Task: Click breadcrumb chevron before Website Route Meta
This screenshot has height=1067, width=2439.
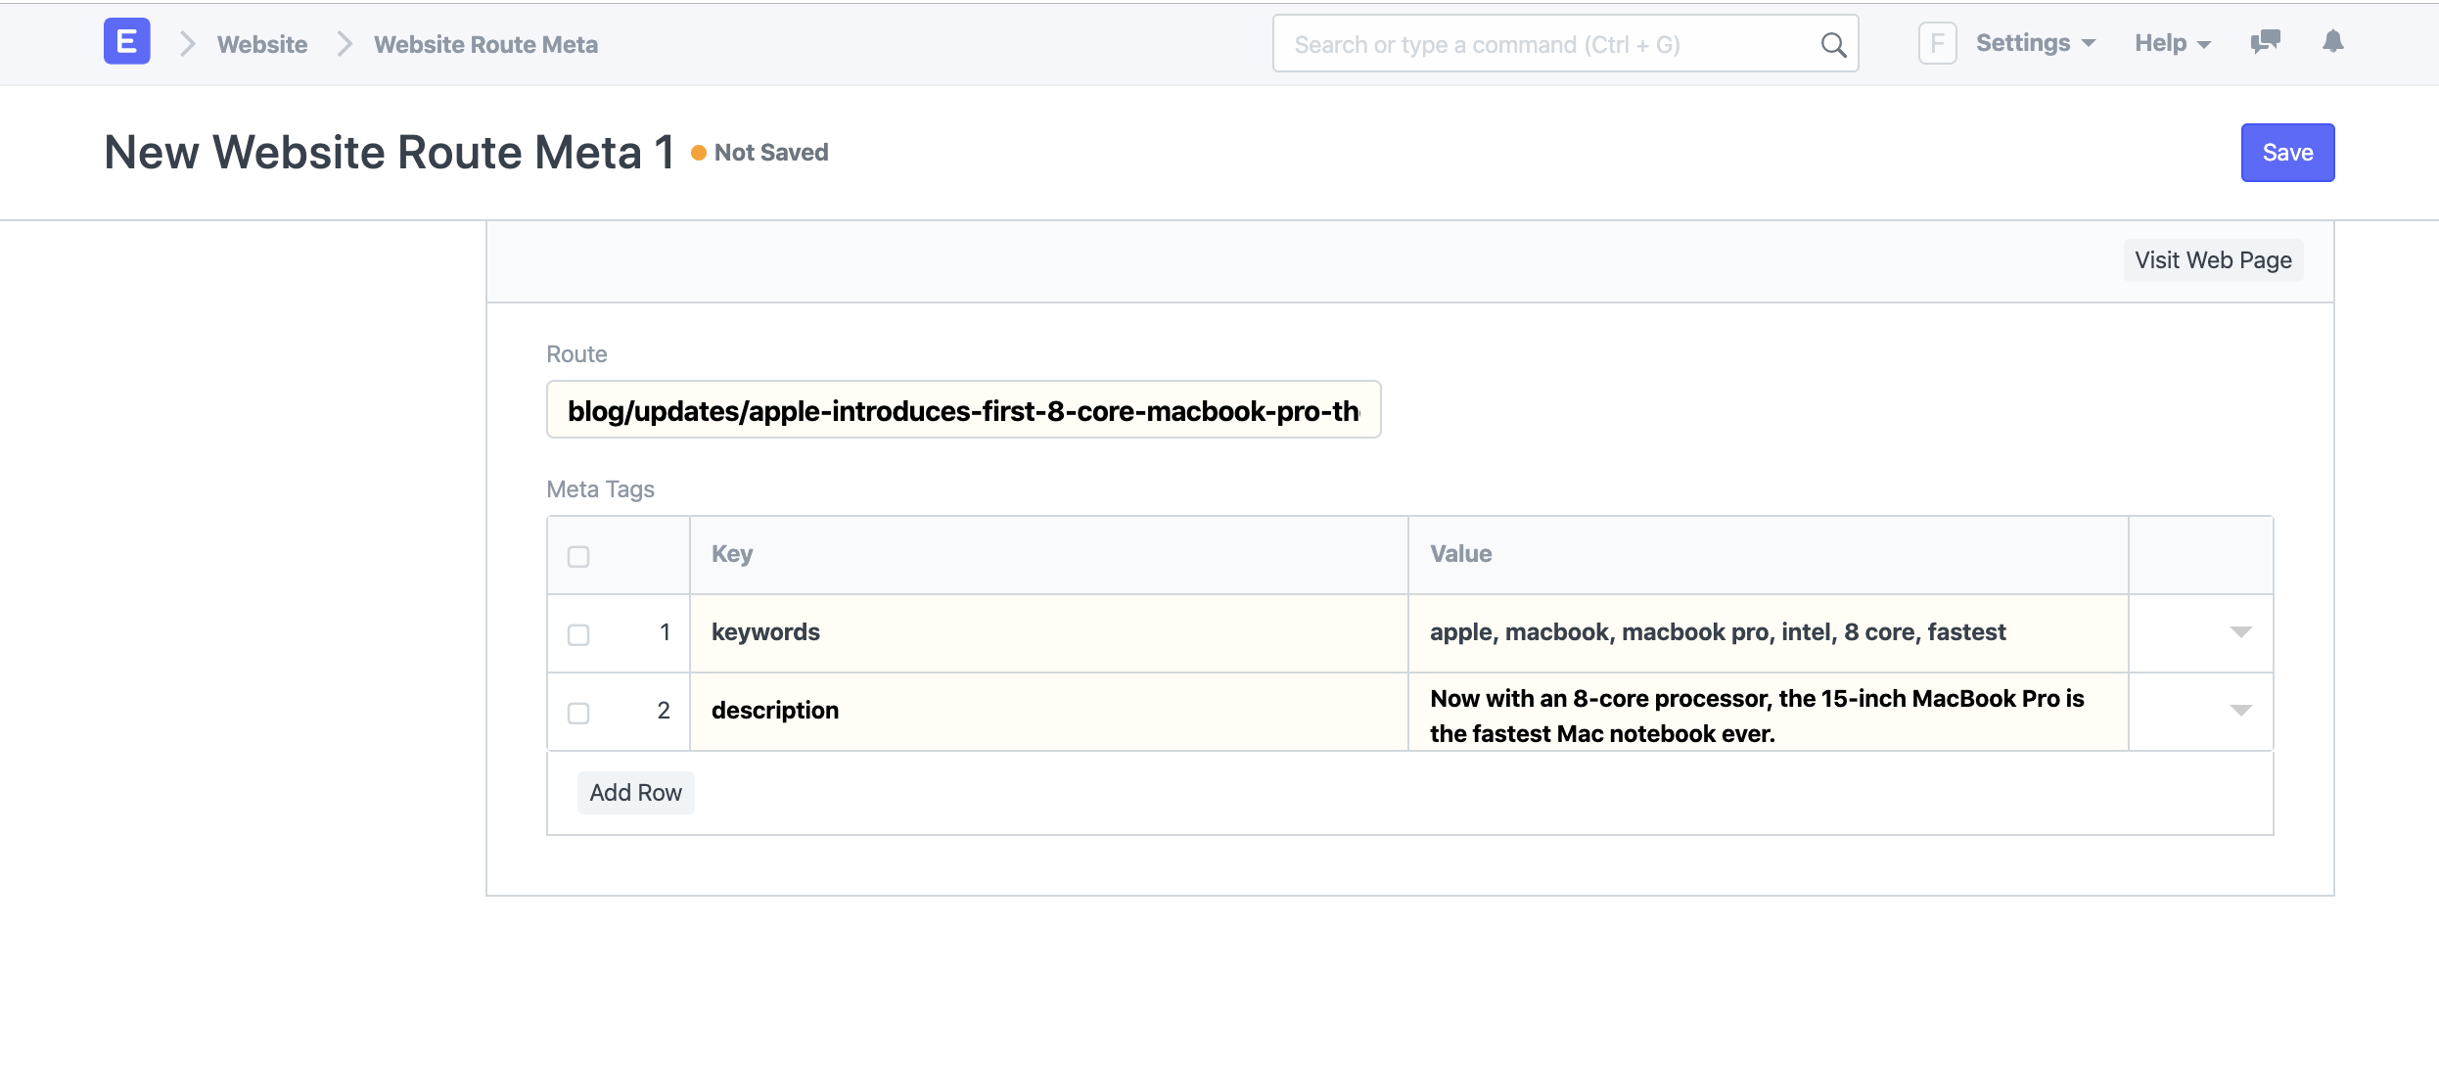Action: tap(344, 44)
